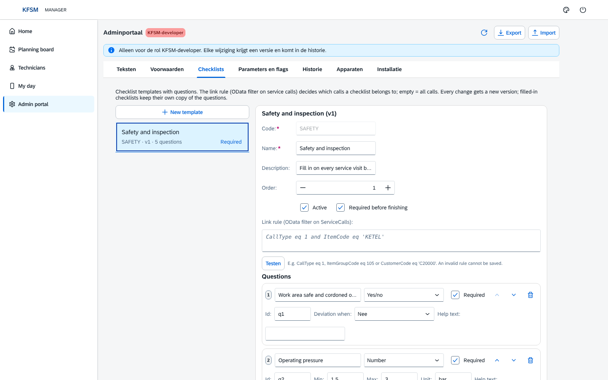The height and width of the screenshot is (380, 608).
Task: Click Operating pressure question title field
Action: point(318,360)
